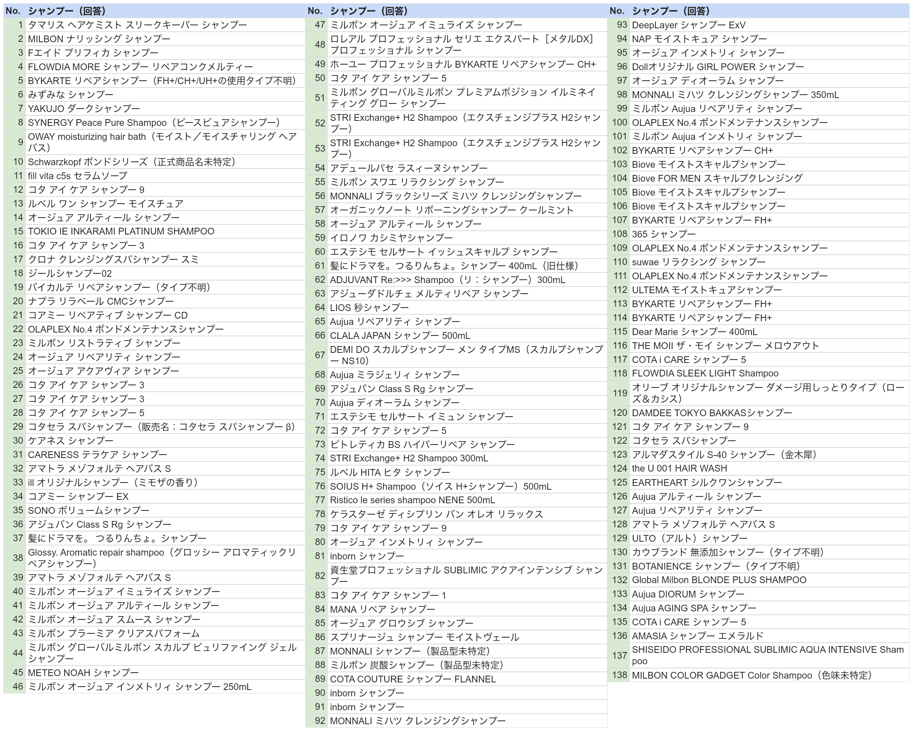Image resolution: width=913 pixels, height=731 pixels.
Task: Select the cell 'みずみな シャンプー'
Action: point(165,94)
